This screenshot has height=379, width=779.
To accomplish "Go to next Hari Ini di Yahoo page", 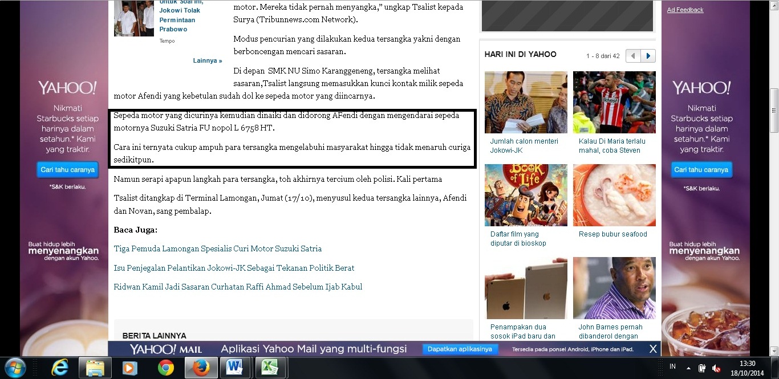I will [x=648, y=56].
